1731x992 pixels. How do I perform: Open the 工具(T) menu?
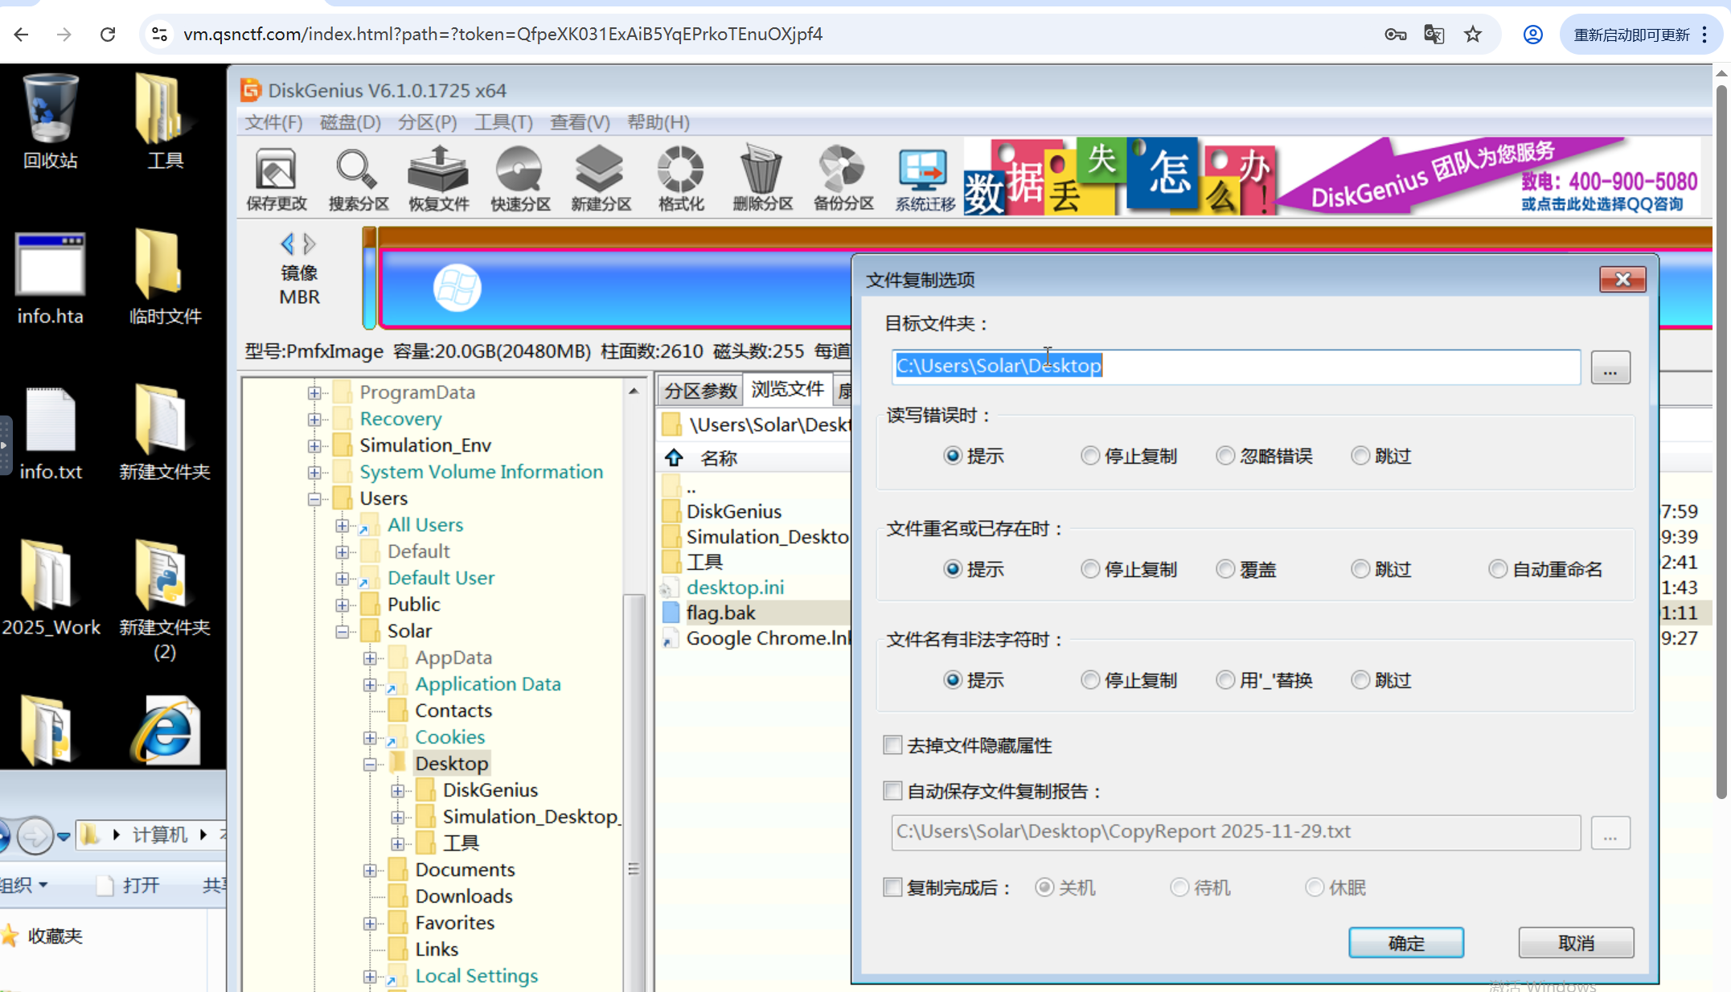coord(503,122)
